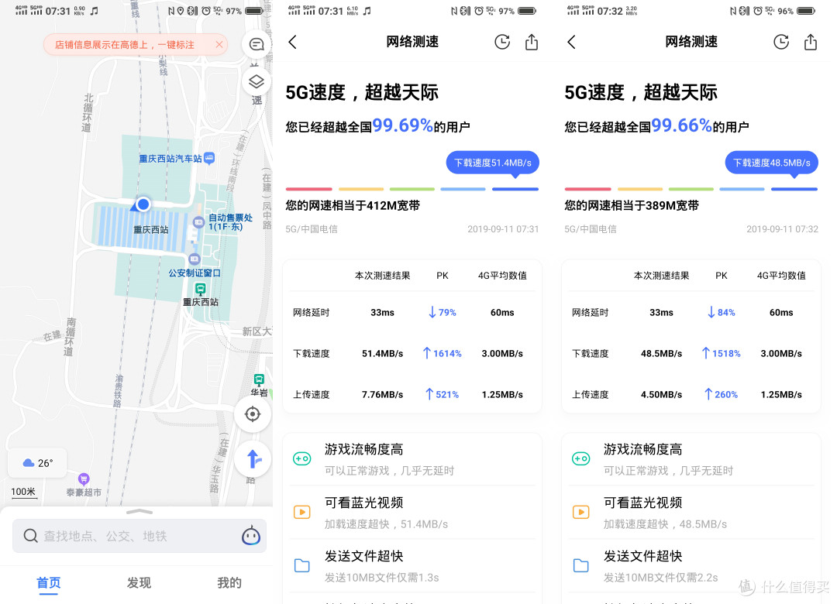The image size is (837, 604).
Task: Tap the folder icon beside 仅需1.3s row
Action: [x=302, y=565]
